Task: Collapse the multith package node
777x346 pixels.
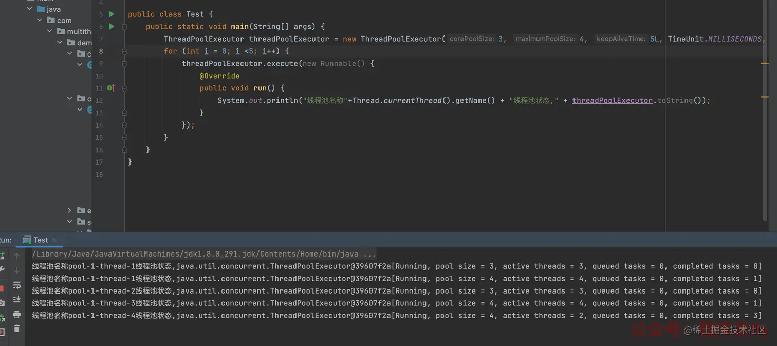Action: point(50,31)
